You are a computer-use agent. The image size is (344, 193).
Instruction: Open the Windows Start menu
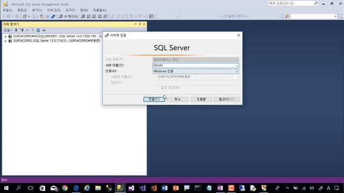click(6, 188)
